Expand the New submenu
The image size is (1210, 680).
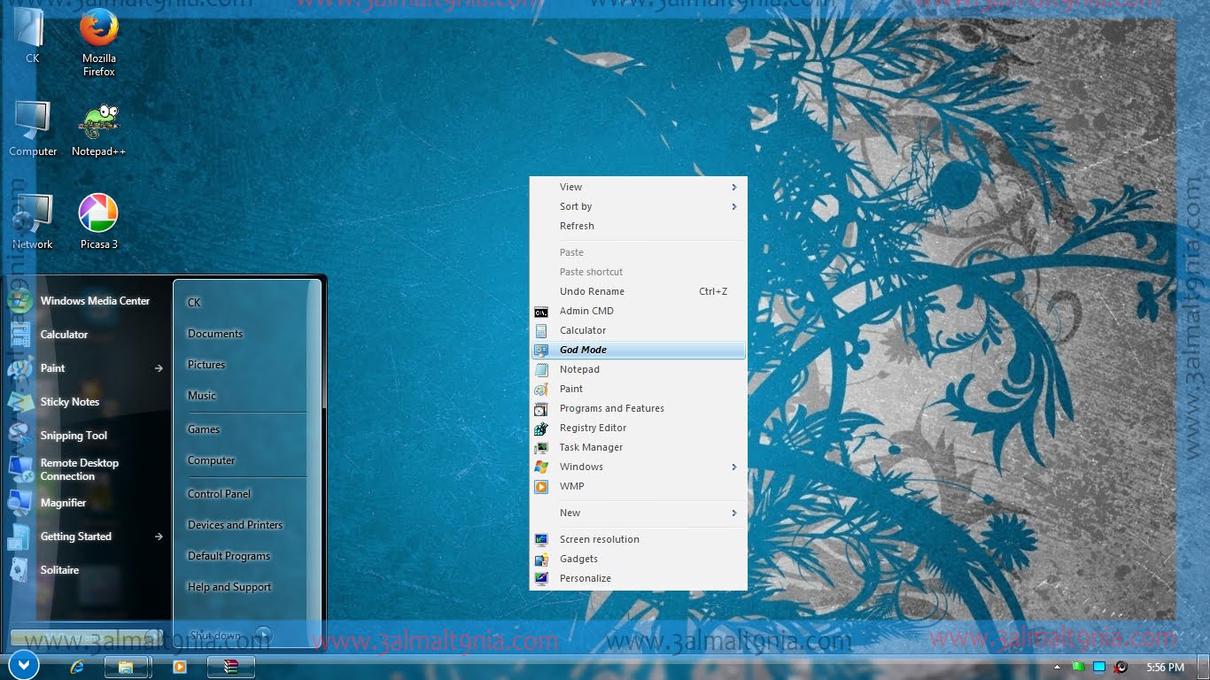pos(569,513)
